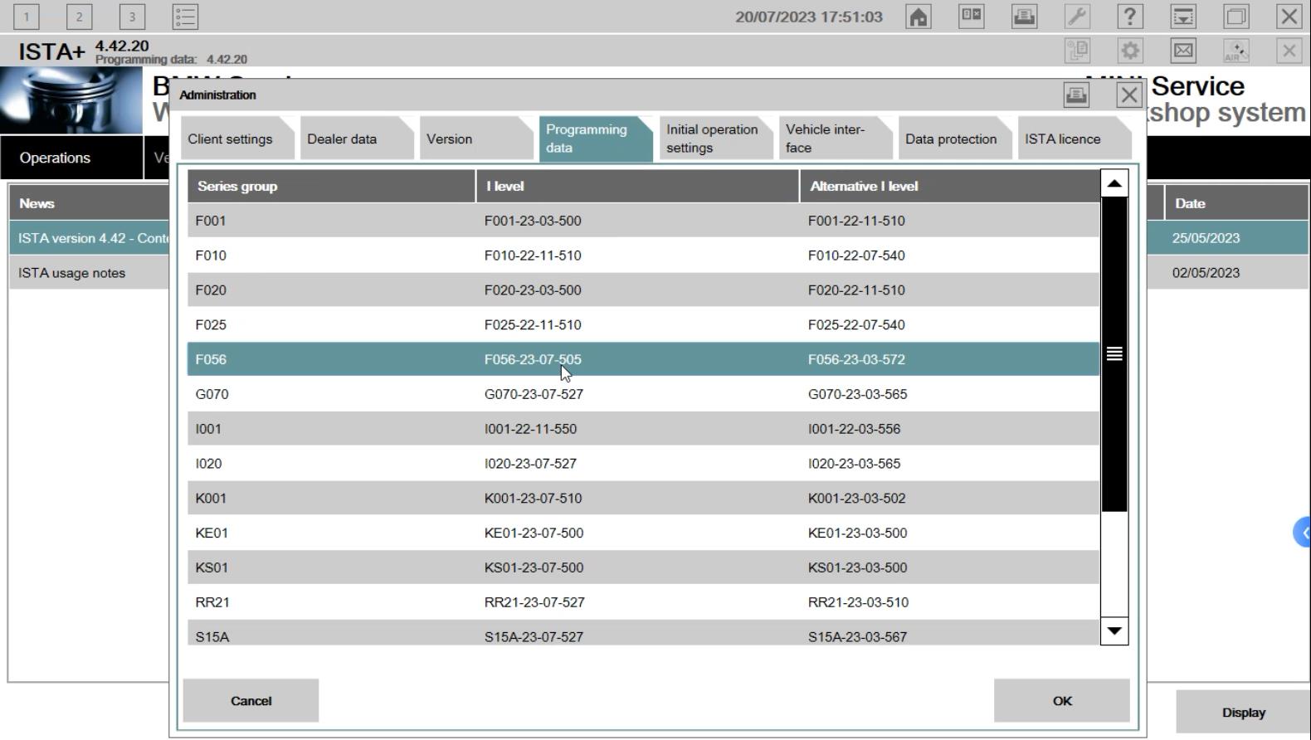1311x740 pixels.
Task: Click the top toolbar printer icon
Action: click(1025, 17)
